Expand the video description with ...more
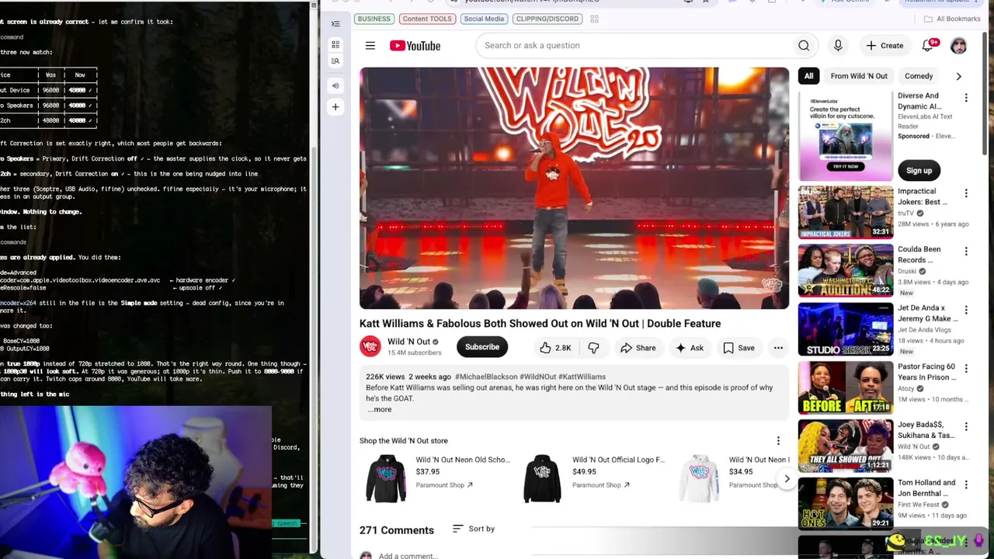 (x=380, y=409)
